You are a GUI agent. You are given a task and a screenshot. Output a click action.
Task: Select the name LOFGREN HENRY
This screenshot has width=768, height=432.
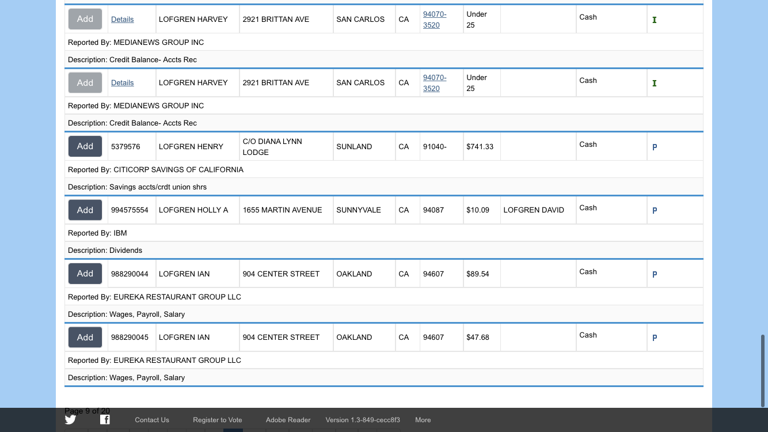point(191,147)
